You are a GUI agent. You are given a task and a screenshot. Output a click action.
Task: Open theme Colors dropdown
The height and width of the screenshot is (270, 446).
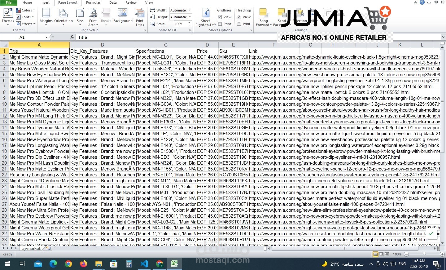tap(25, 10)
